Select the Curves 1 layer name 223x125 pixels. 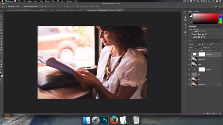click(x=208, y=69)
